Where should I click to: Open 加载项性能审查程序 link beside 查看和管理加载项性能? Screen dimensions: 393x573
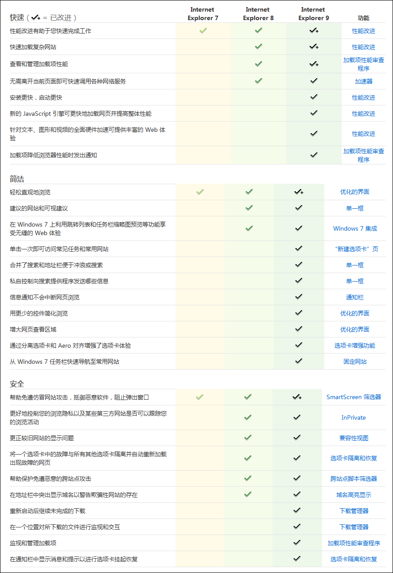pyautogui.click(x=364, y=64)
